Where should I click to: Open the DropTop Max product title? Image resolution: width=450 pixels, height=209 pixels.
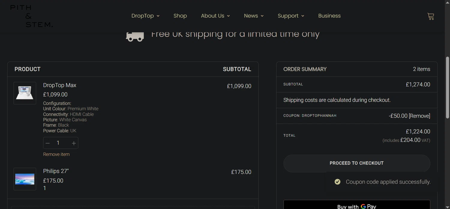(60, 85)
